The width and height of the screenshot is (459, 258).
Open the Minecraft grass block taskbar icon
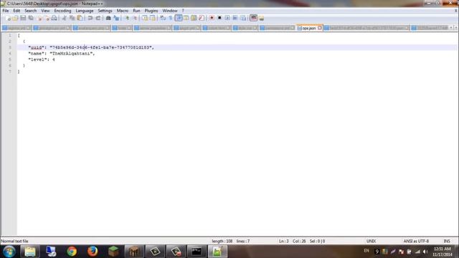(113, 252)
